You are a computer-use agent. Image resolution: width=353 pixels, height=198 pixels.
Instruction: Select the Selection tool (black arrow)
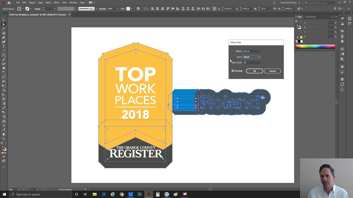(4, 20)
